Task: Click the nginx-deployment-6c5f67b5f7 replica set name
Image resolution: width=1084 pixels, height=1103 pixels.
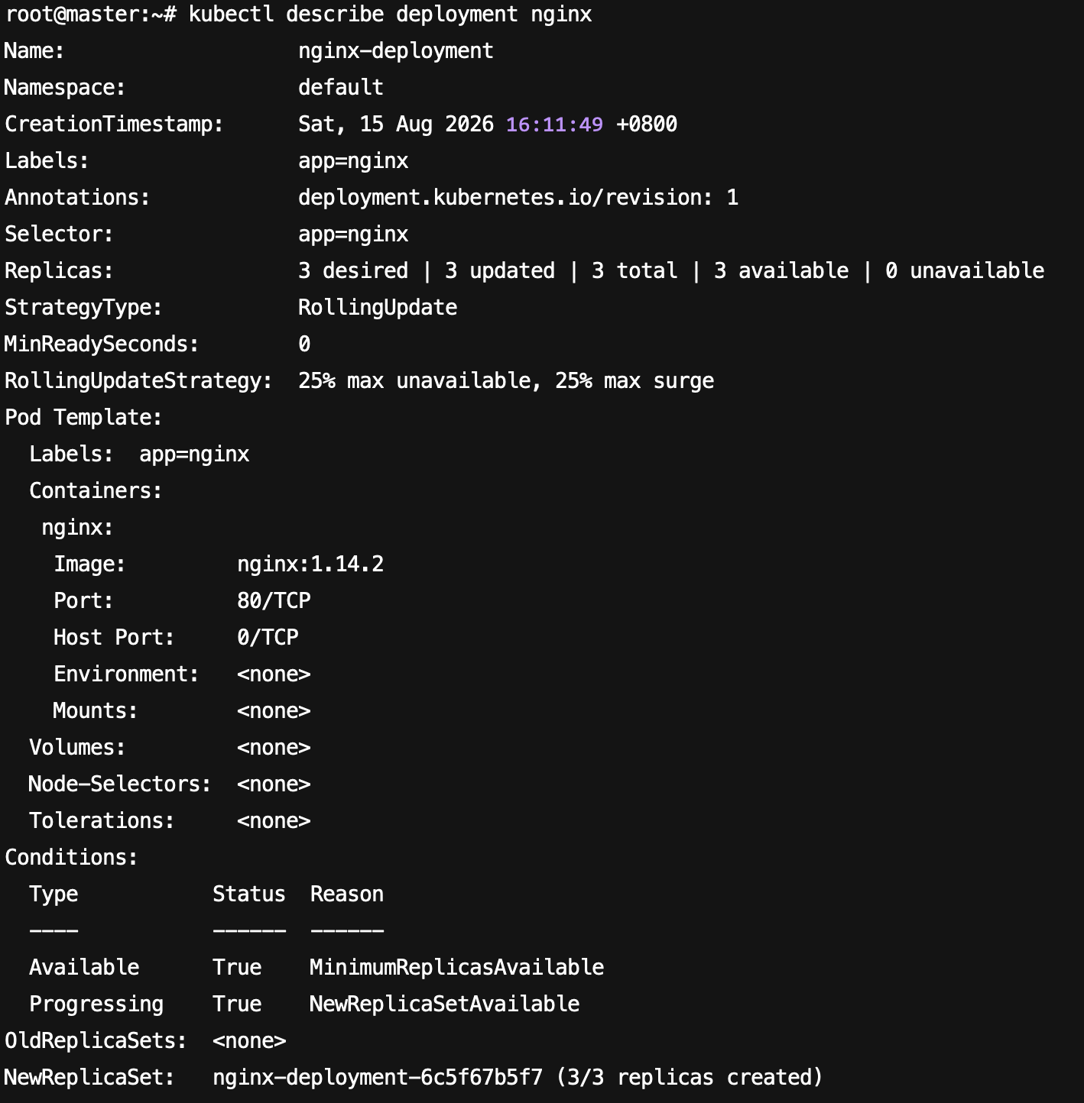Action: pyautogui.click(x=378, y=1078)
